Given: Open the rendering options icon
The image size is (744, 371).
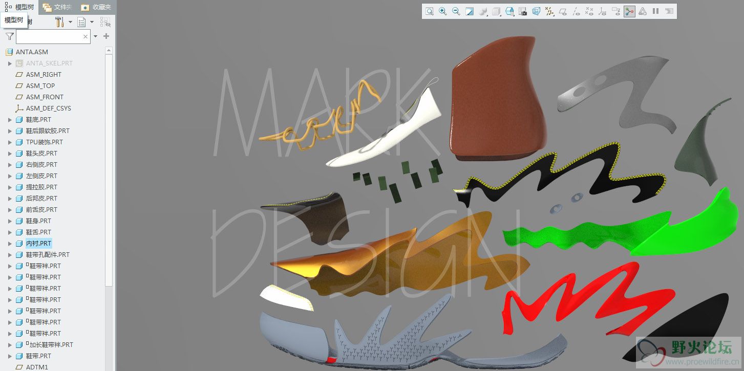Looking at the screenshot, I should (483, 11).
